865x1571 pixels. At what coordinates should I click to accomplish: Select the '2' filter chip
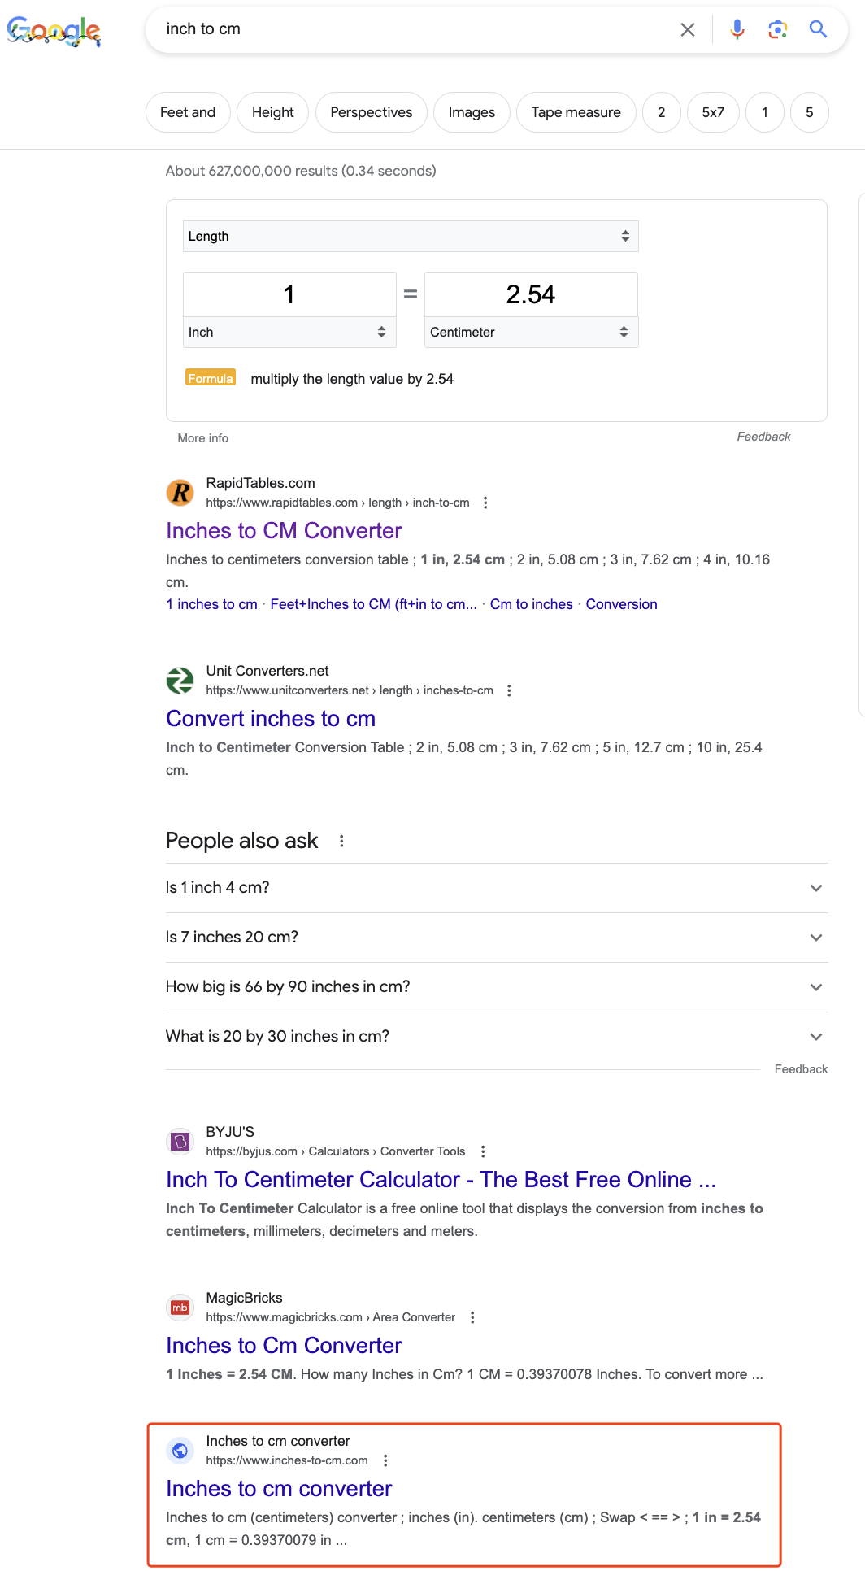(662, 112)
